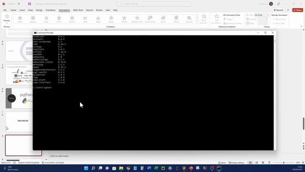This screenshot has width=305, height=172.
Task: Click the Add Animation button
Action: (x=216, y=19)
